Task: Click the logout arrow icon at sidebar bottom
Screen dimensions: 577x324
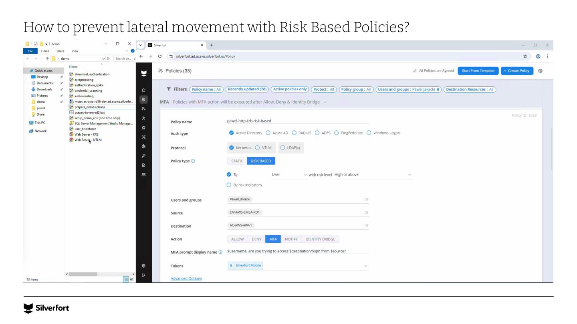Action: click(x=144, y=275)
